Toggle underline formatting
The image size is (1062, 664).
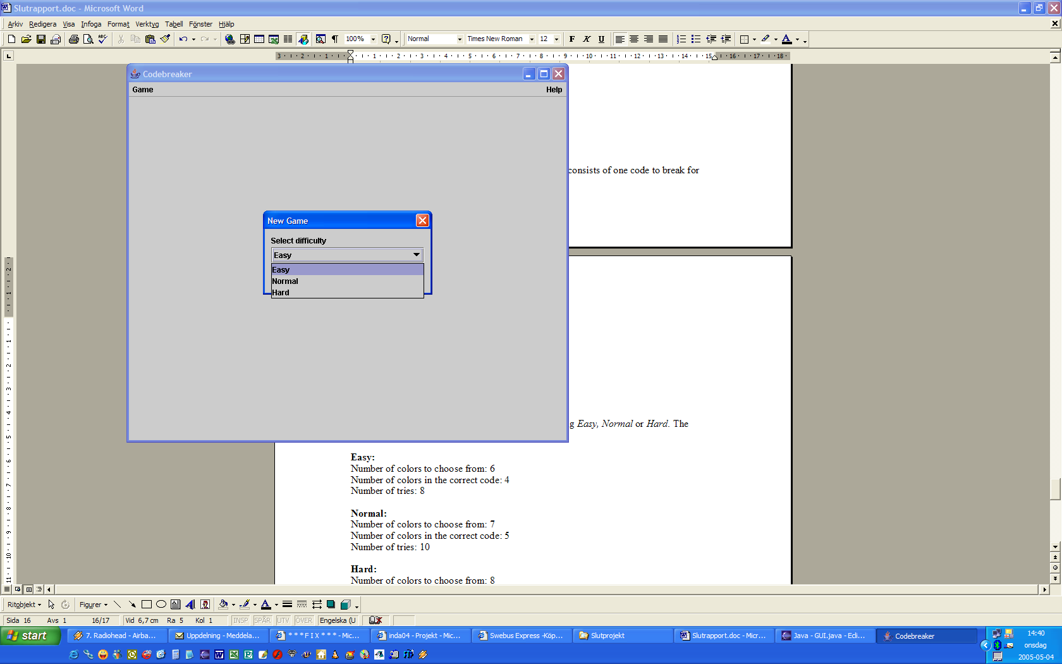point(601,39)
